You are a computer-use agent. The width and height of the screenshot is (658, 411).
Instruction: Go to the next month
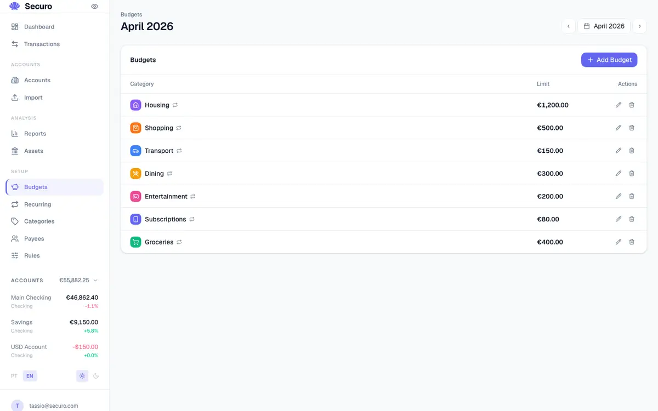pos(639,26)
